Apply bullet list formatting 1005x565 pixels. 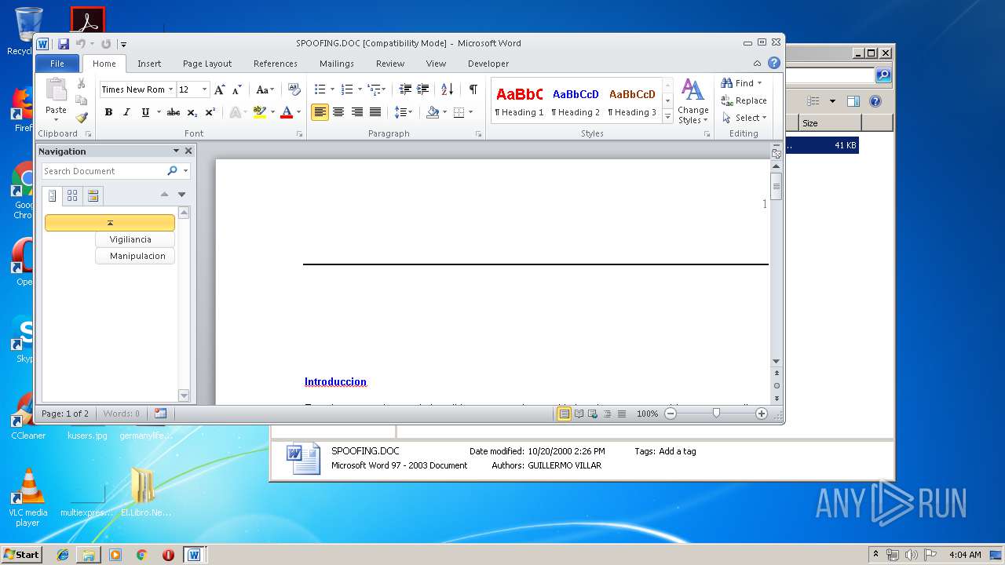(320, 89)
